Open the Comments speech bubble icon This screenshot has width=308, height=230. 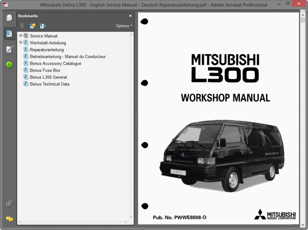pos(9,219)
